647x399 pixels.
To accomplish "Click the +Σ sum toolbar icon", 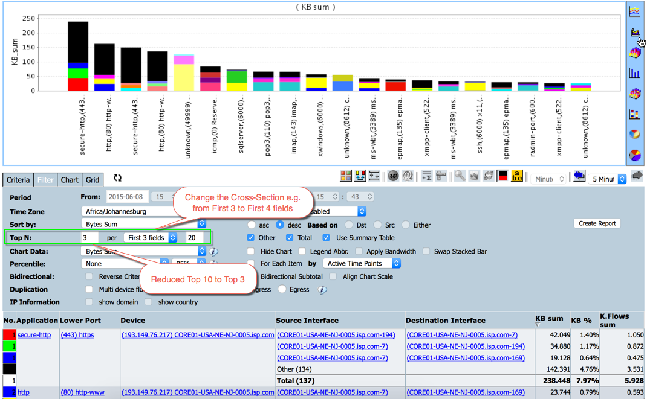I will [x=427, y=176].
